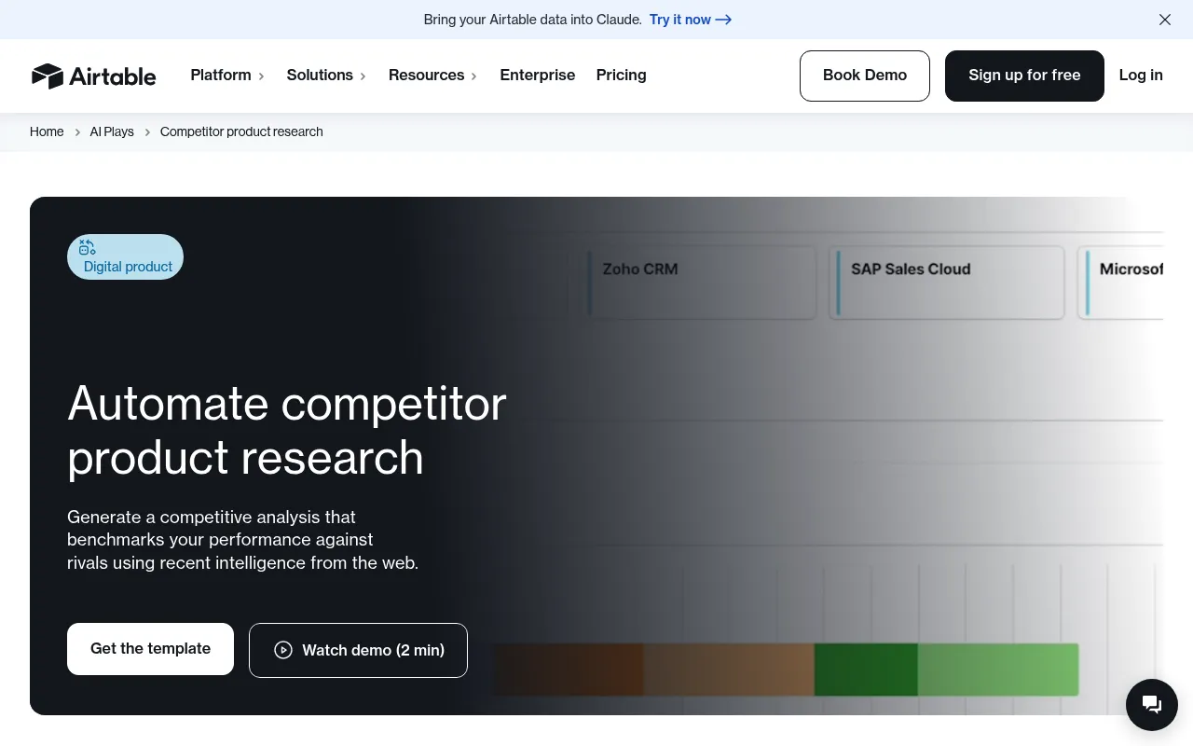The width and height of the screenshot is (1193, 746).
Task: Click the light green chart bar segment
Action: [x=998, y=670]
